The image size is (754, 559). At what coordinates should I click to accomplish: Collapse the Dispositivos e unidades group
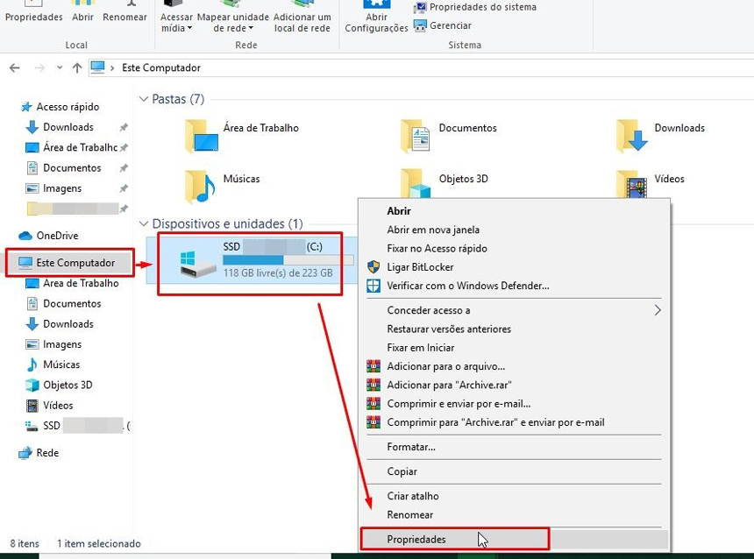tap(143, 224)
